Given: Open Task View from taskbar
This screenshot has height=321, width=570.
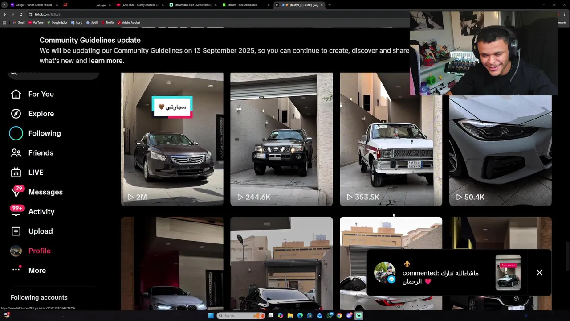Looking at the screenshot, I should [271, 316].
